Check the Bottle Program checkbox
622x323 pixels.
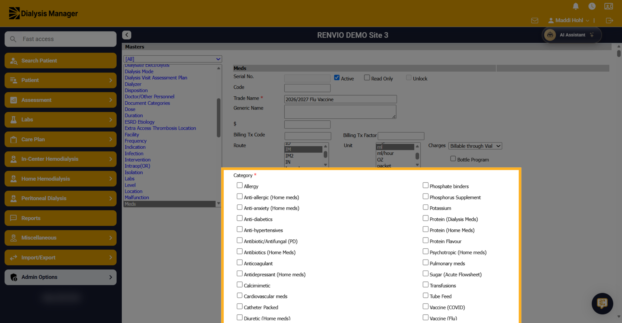coord(453,159)
